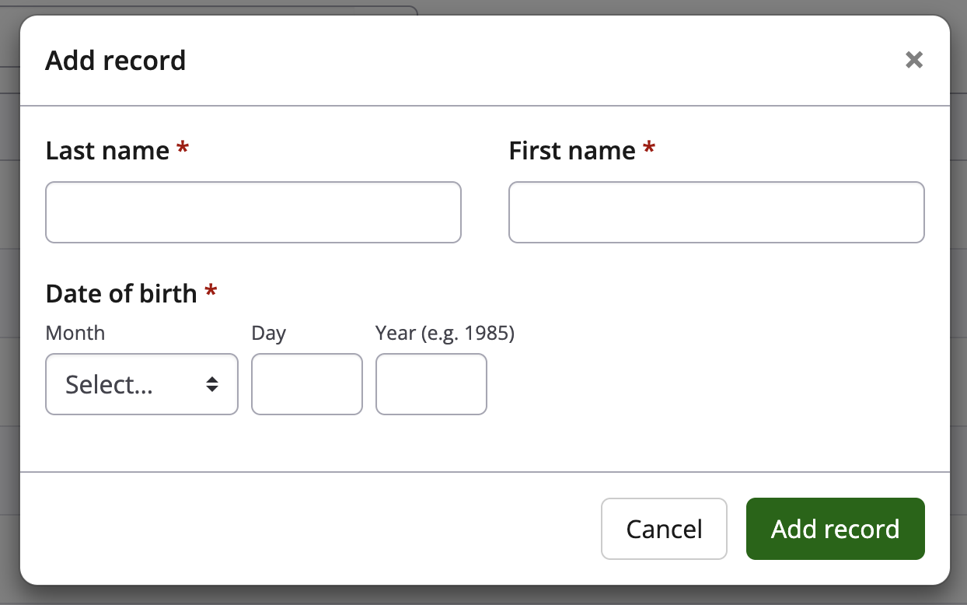Click the red asterisk beside First name
The height and width of the screenshot is (605, 967).
[649, 149]
